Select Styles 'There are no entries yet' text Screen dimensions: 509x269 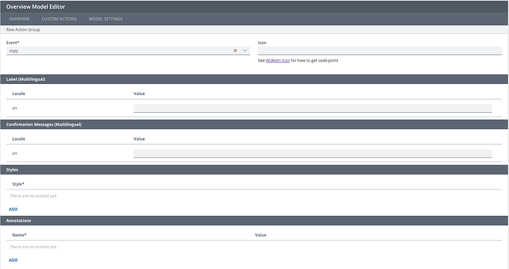[33, 196]
